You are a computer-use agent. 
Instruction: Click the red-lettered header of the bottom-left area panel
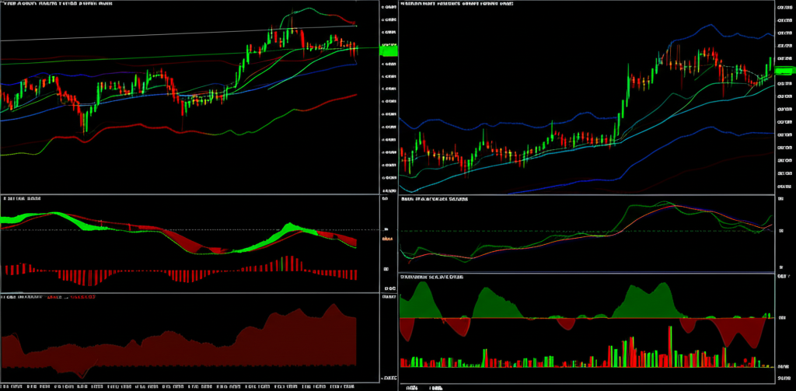click(x=49, y=296)
